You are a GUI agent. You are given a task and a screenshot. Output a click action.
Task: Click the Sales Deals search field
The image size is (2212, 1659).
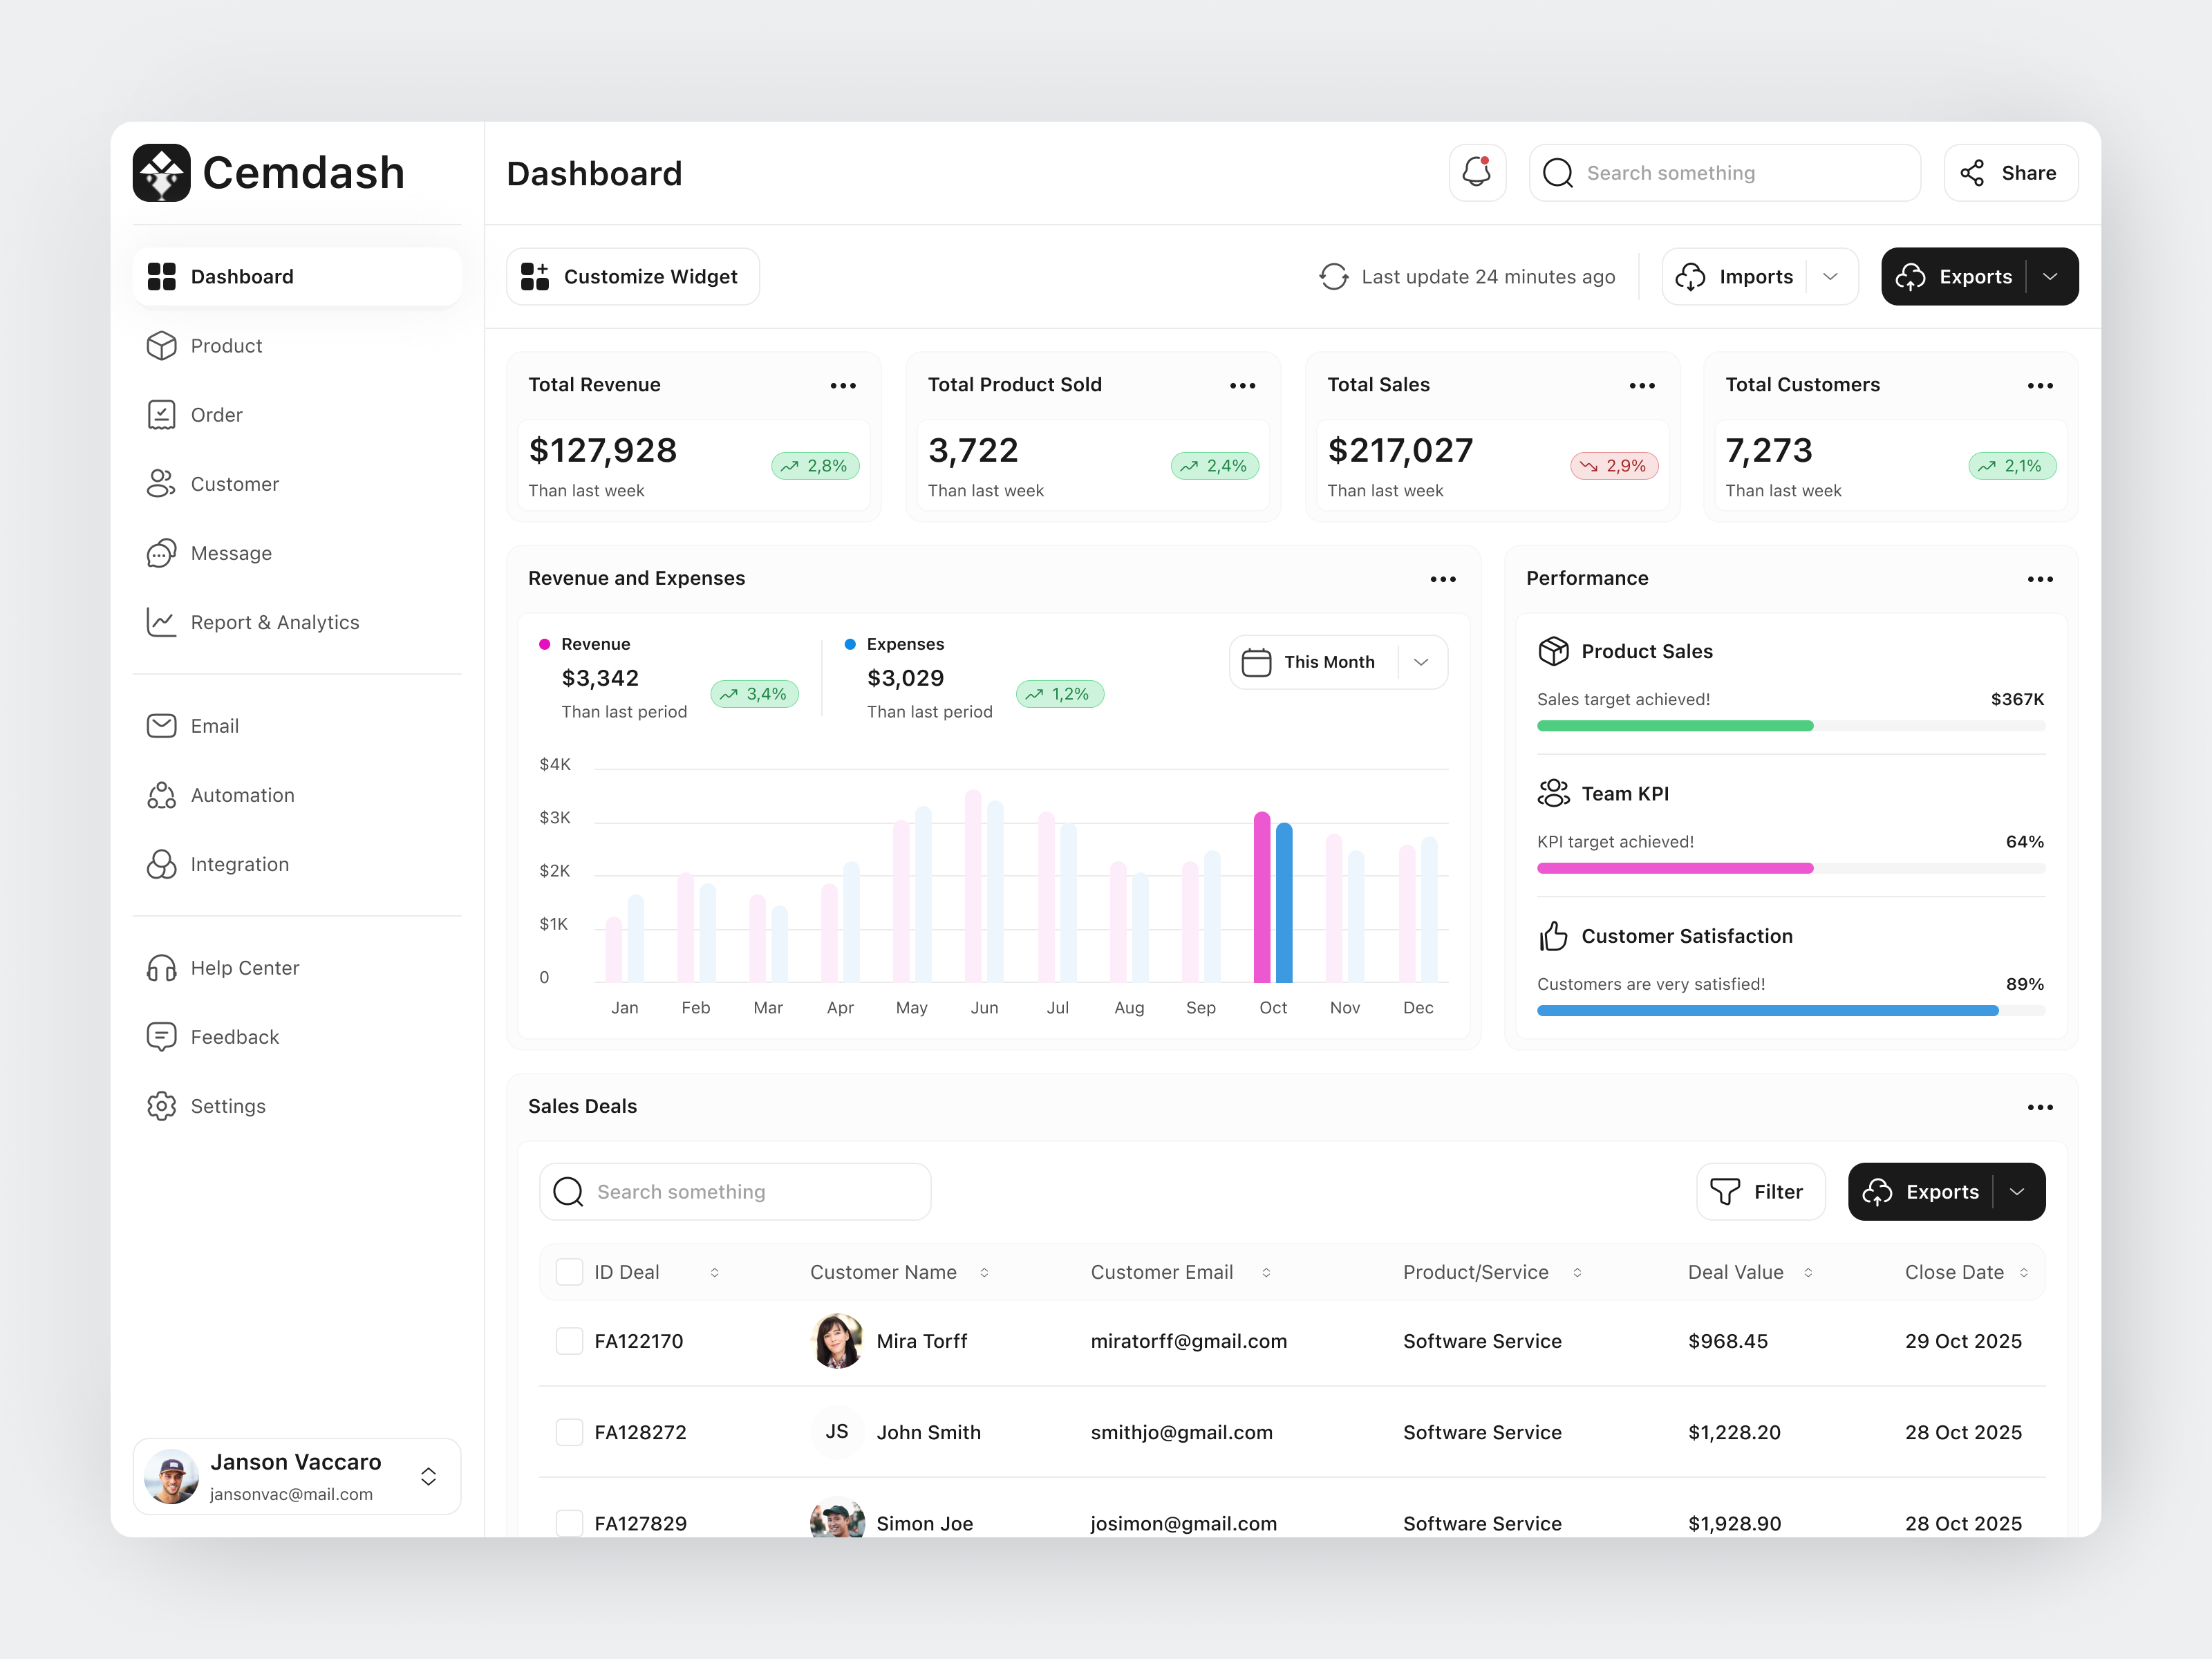click(735, 1191)
